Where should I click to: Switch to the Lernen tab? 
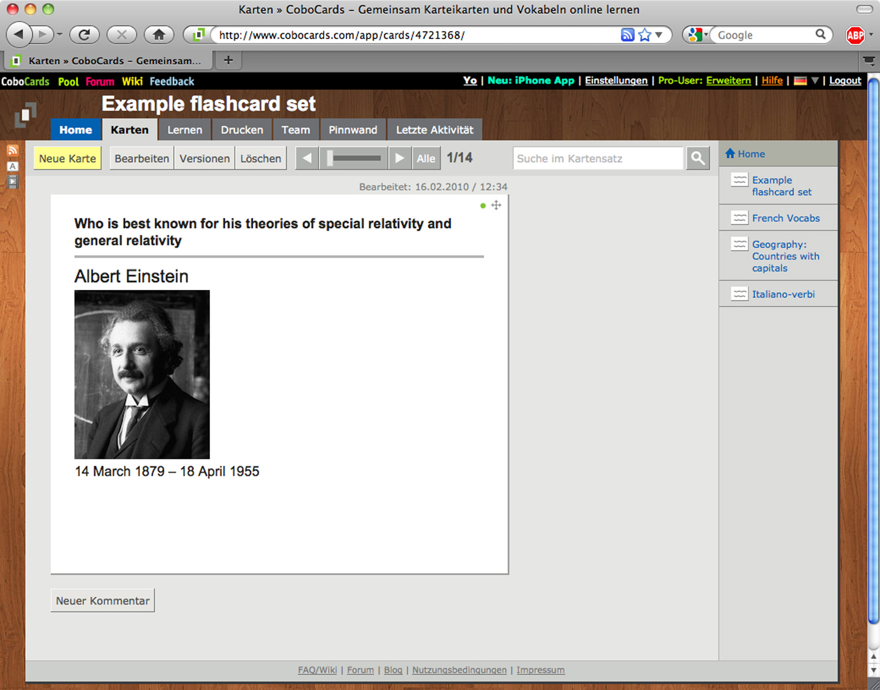[x=185, y=130]
